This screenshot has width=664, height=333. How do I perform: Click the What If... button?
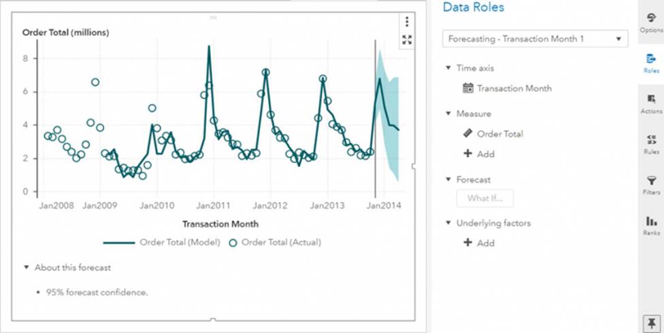[484, 198]
